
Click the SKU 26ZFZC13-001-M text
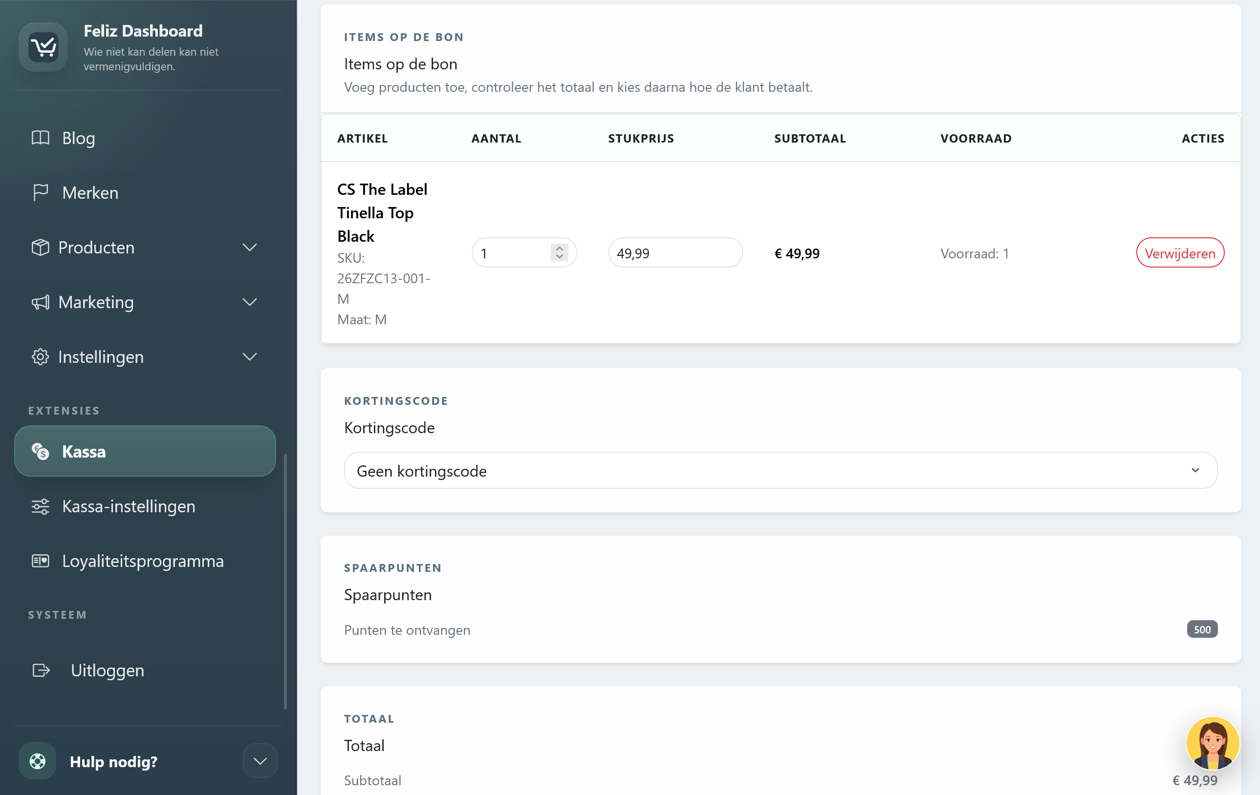[x=383, y=278]
